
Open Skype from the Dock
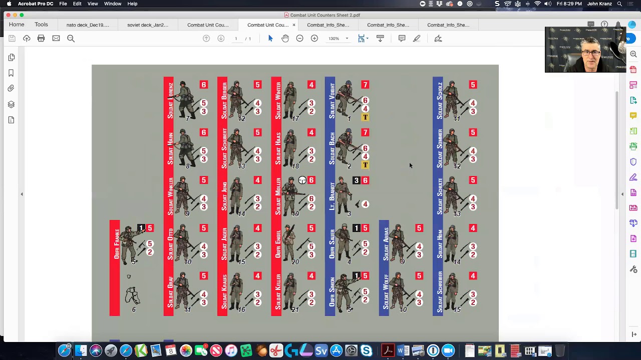366,350
